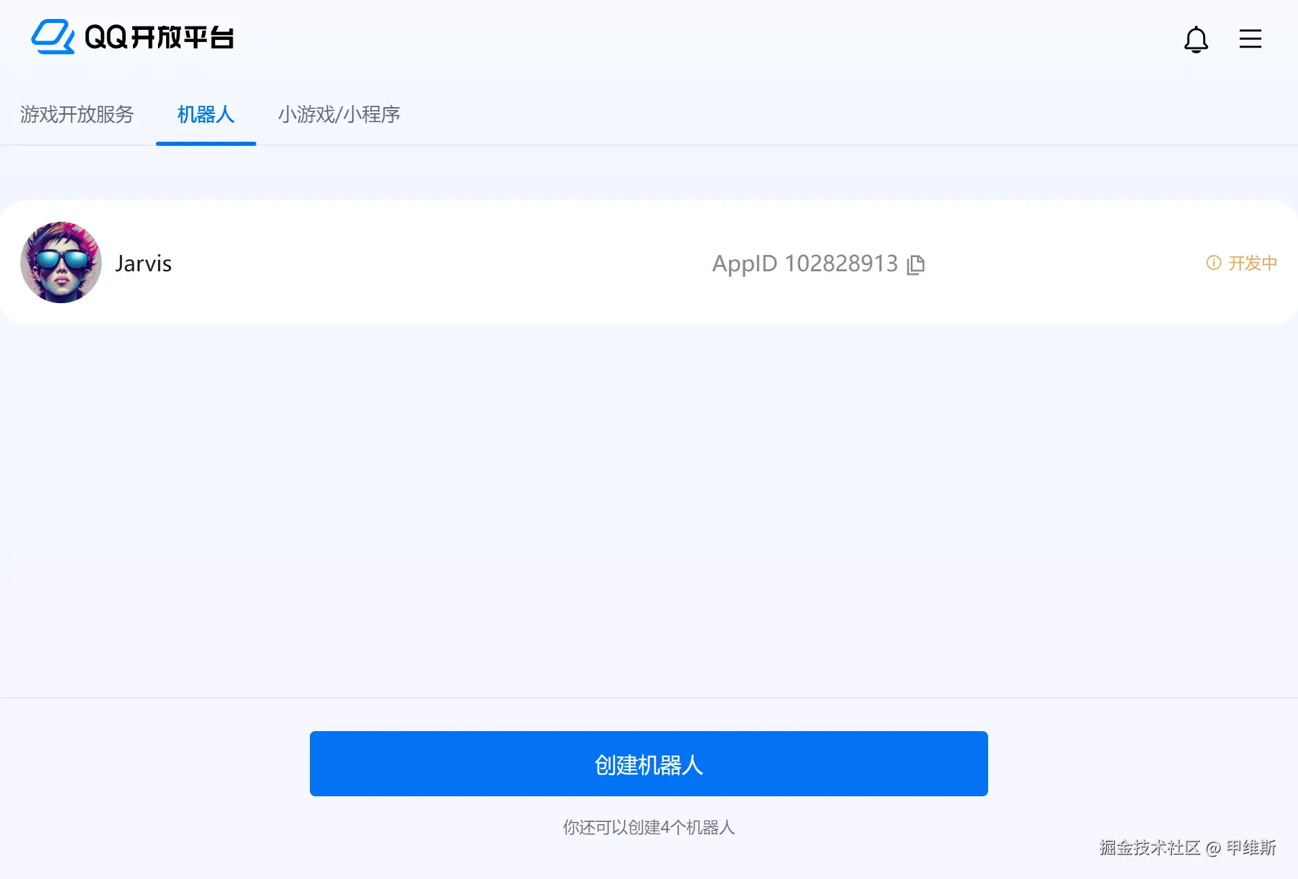Switch to the 小游戏/小程序 tab

click(x=338, y=114)
